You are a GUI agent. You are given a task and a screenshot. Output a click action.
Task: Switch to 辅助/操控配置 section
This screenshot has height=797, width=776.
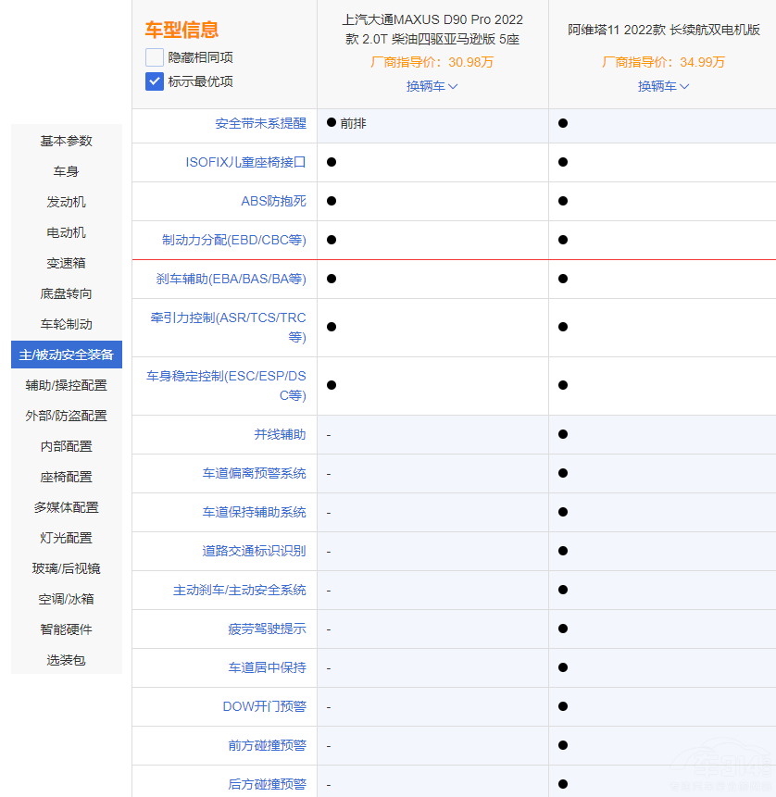[67, 385]
